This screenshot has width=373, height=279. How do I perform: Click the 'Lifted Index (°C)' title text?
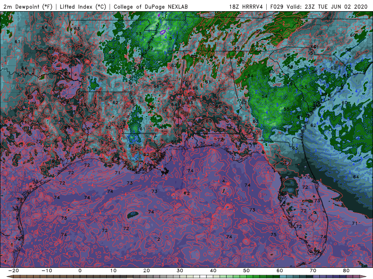click(x=83, y=7)
